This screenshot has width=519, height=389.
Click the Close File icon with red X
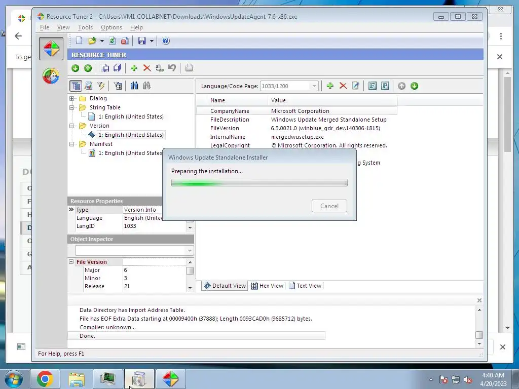point(125,41)
